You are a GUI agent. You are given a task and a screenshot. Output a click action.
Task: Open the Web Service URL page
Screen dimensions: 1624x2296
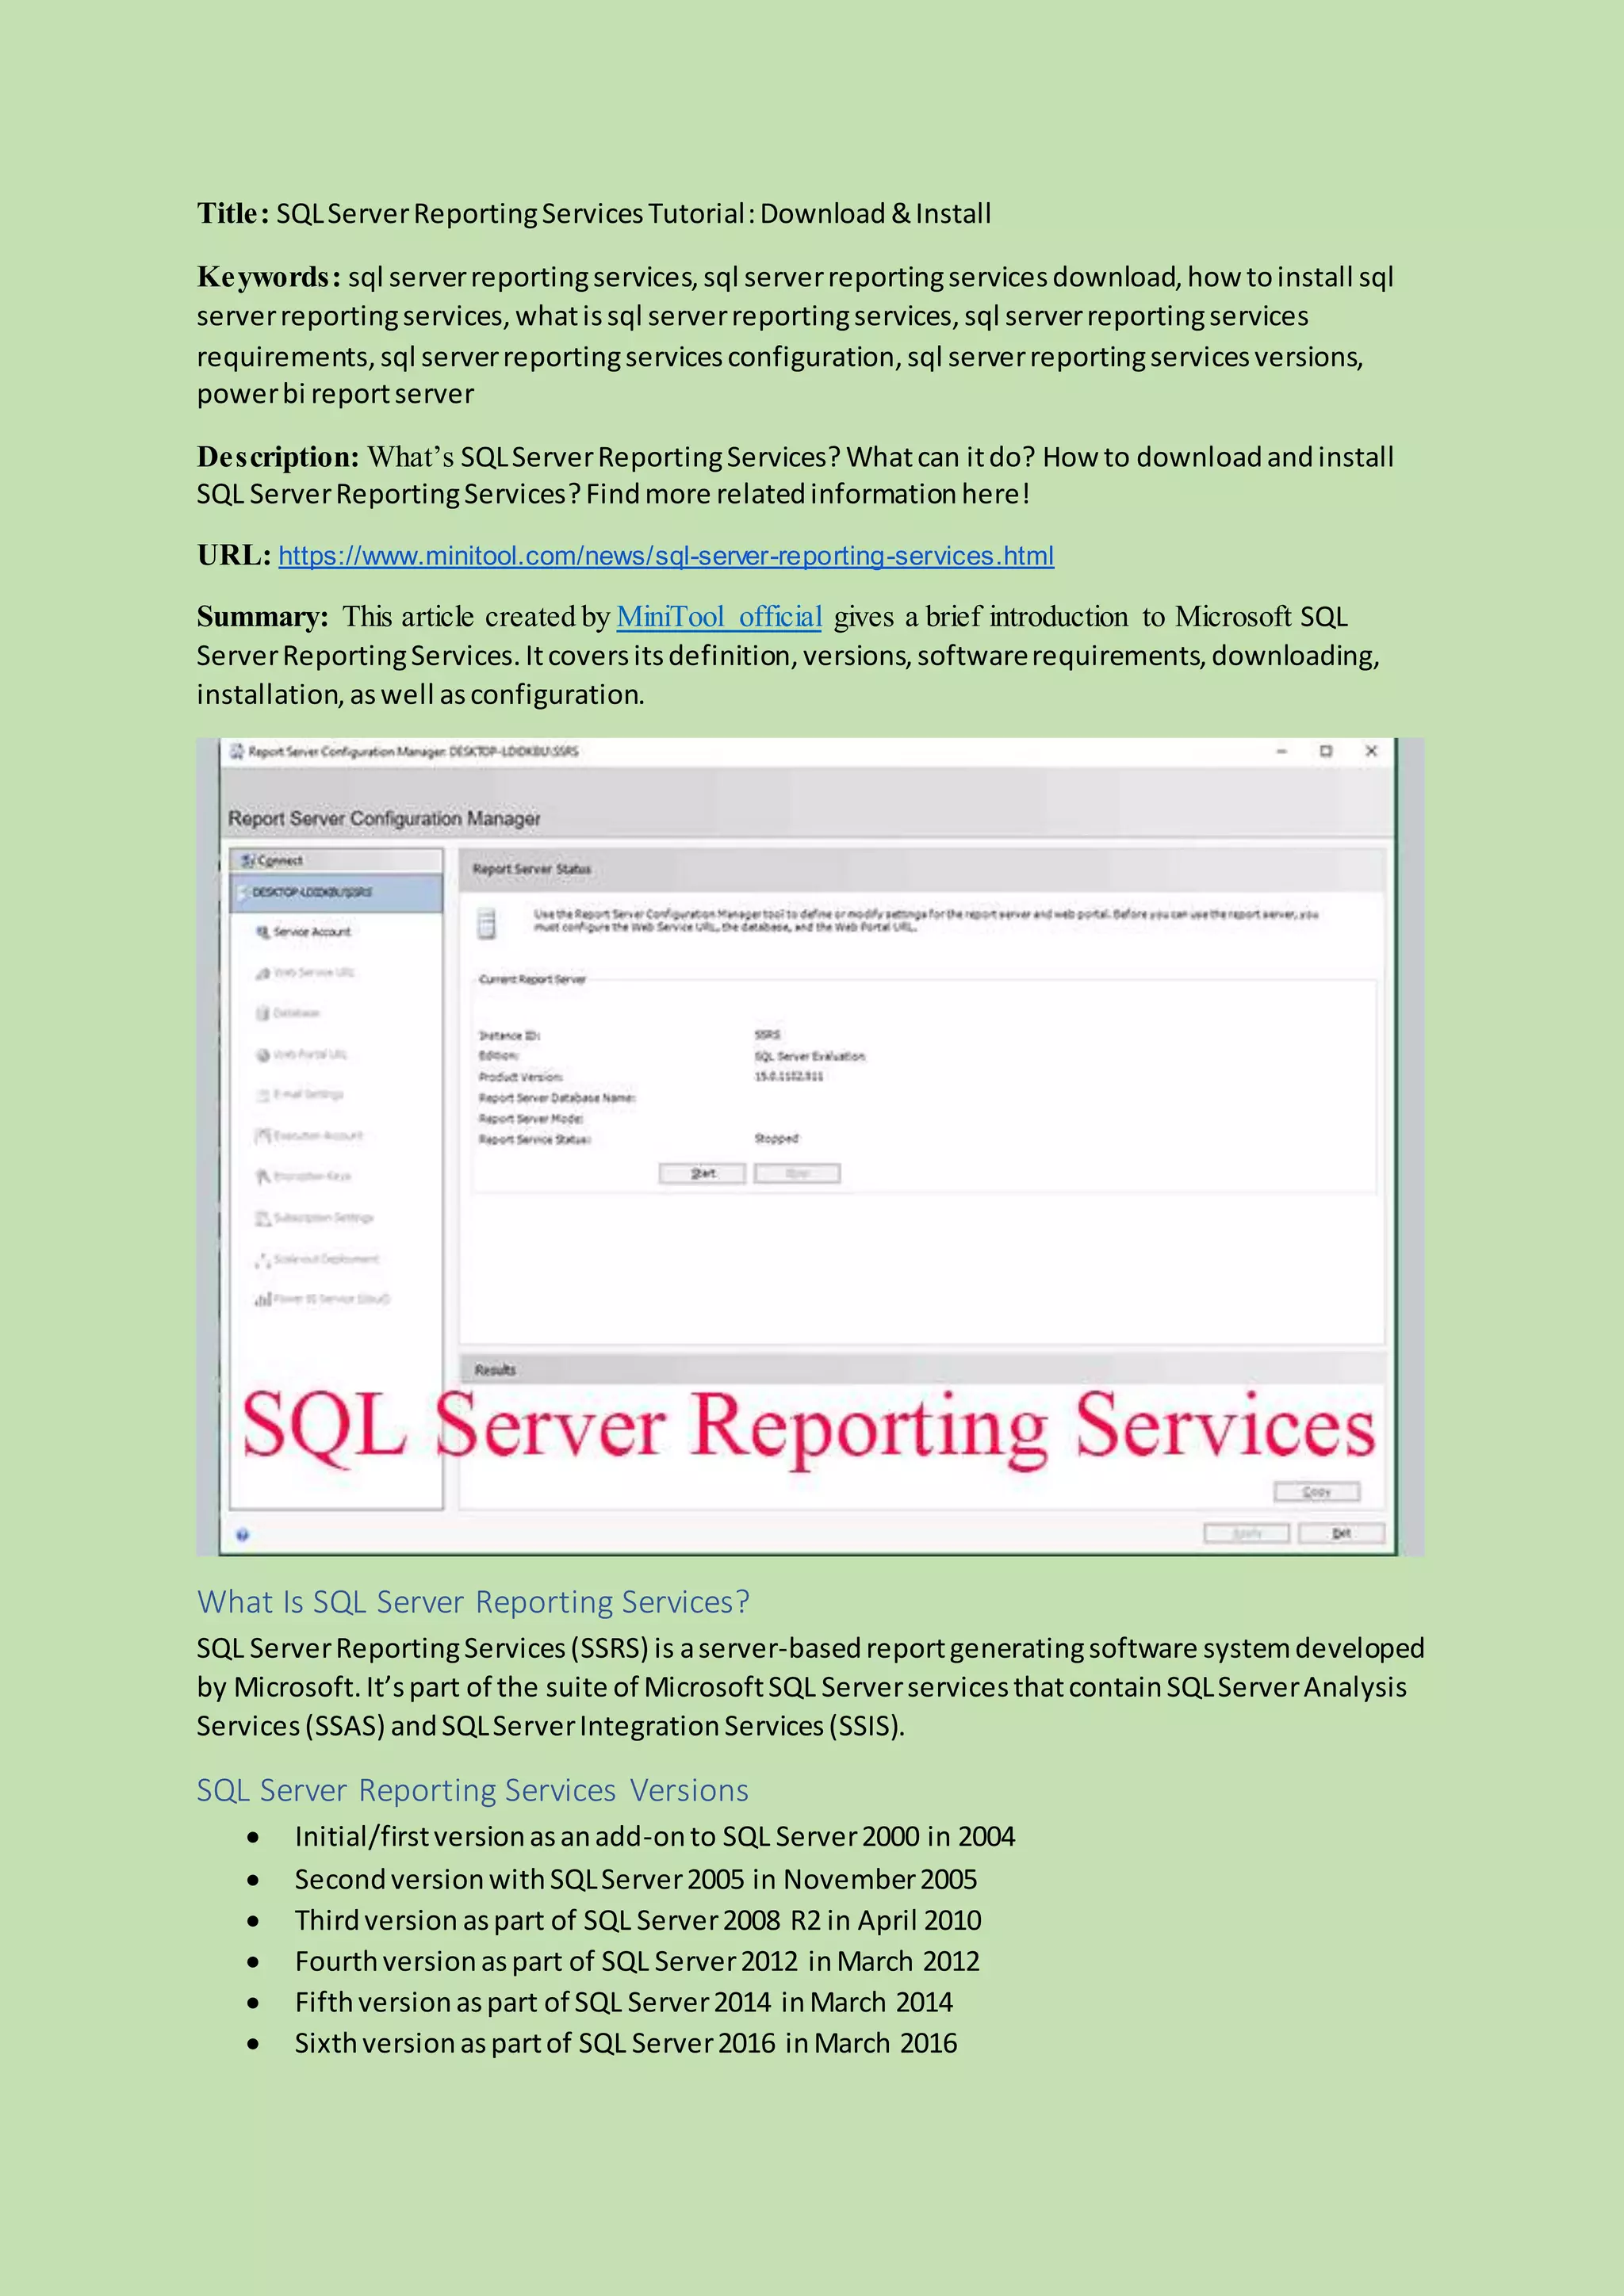[314, 973]
